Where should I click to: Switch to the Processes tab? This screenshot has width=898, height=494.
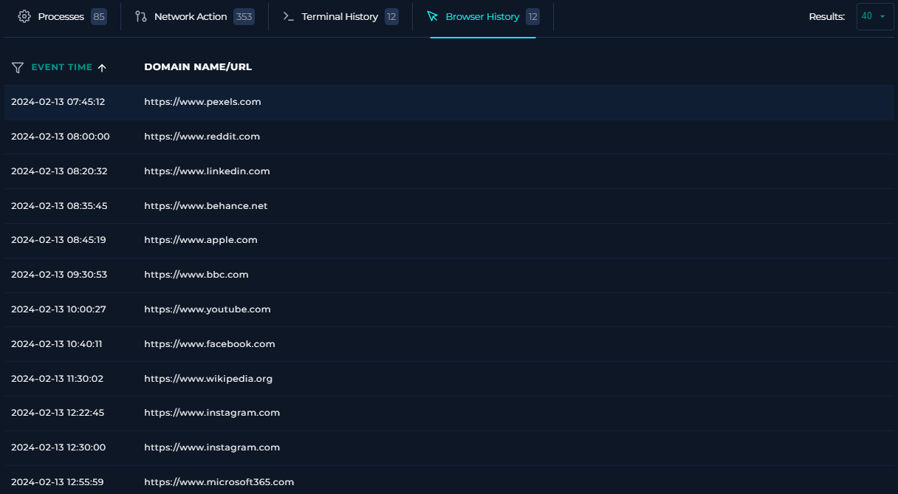coord(61,16)
